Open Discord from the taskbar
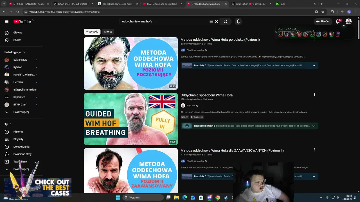This screenshot has height=202, width=360. click(x=209, y=198)
